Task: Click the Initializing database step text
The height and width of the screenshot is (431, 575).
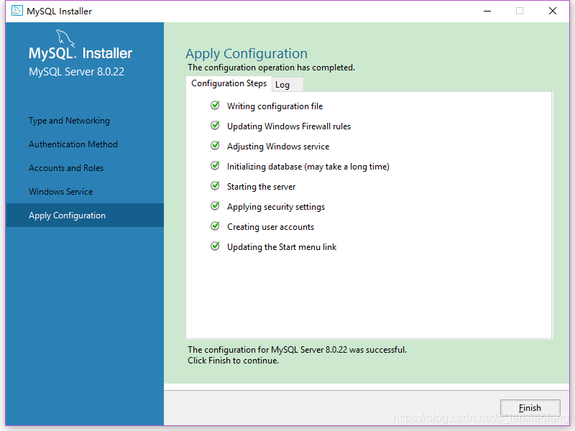Action: click(308, 167)
